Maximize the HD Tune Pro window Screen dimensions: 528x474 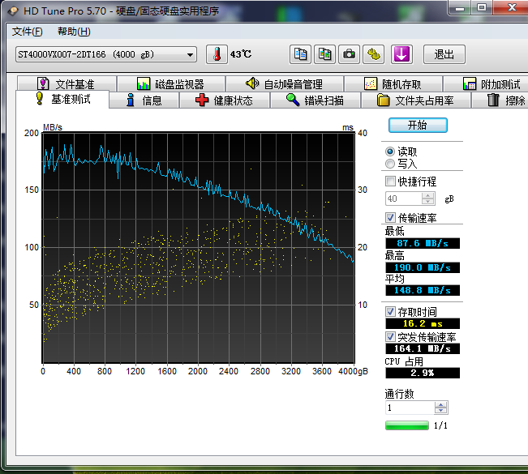pos(482,7)
